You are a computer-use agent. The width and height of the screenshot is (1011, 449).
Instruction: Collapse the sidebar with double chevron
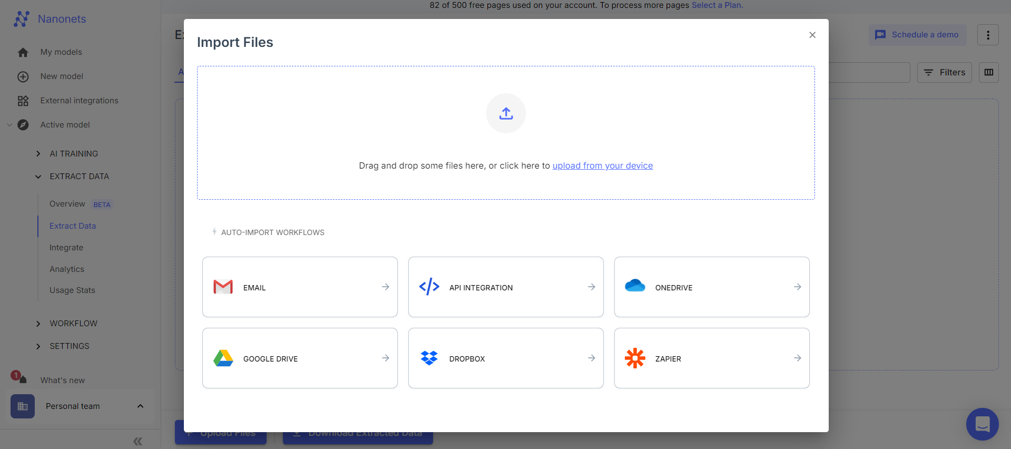(x=138, y=441)
